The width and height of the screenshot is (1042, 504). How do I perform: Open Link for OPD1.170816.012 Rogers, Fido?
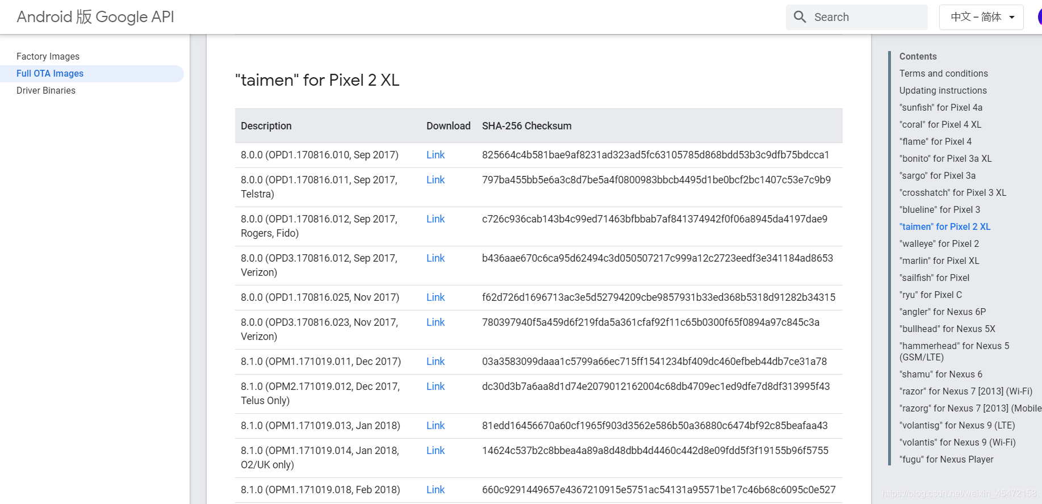436,219
